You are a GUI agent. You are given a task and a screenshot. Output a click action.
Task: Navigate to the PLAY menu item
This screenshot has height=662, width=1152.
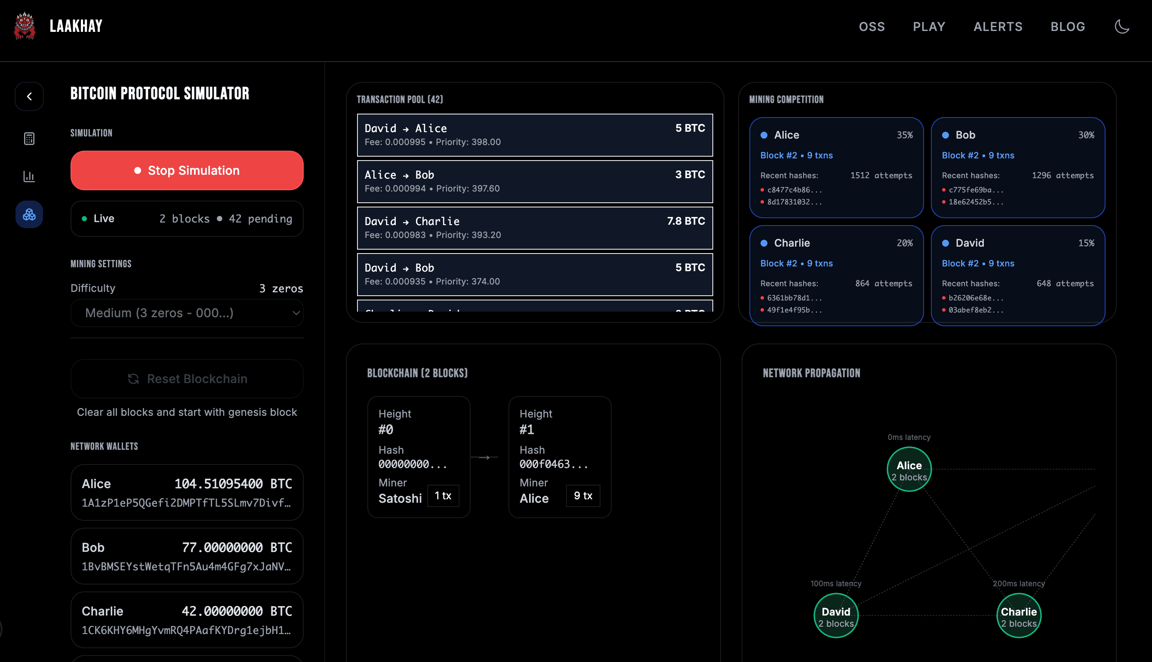[x=928, y=26]
